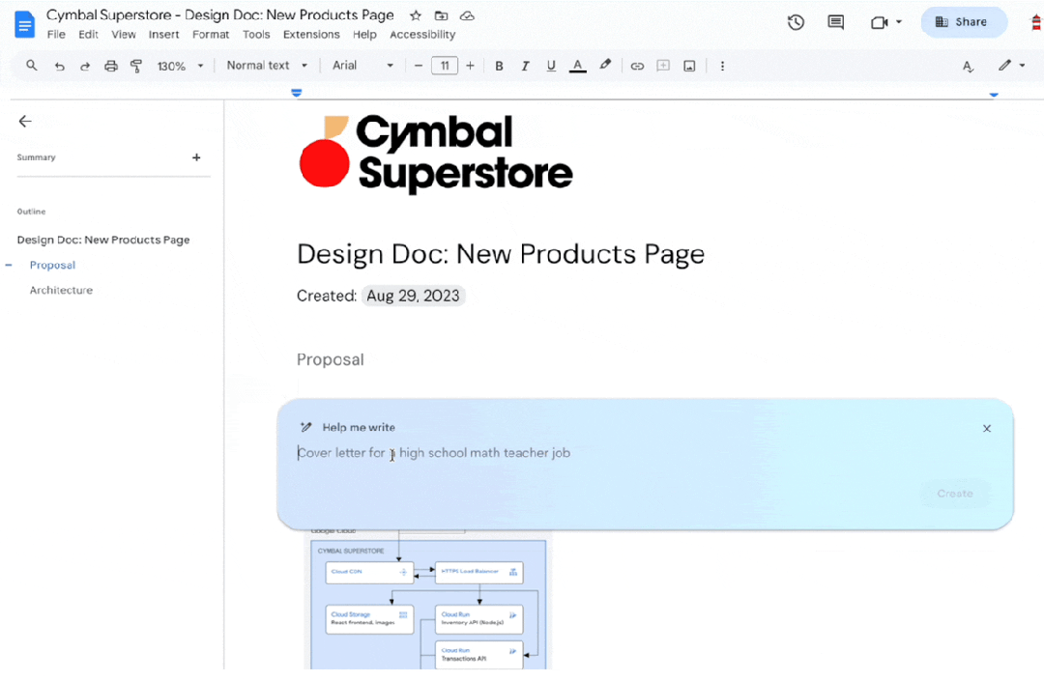Image resolution: width=1044 pixels, height=681 pixels.
Task: Open more toolbar options
Action: (722, 66)
